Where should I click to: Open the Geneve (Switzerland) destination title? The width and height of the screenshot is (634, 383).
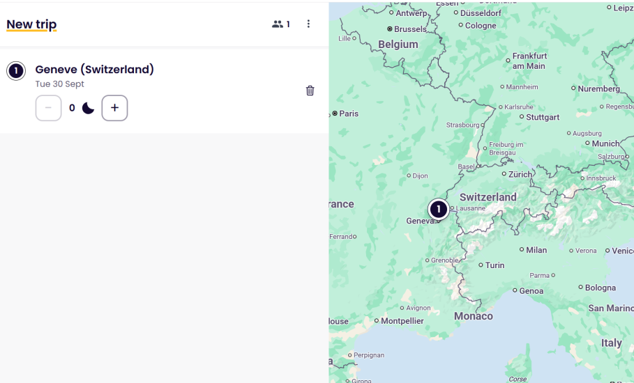(x=94, y=70)
